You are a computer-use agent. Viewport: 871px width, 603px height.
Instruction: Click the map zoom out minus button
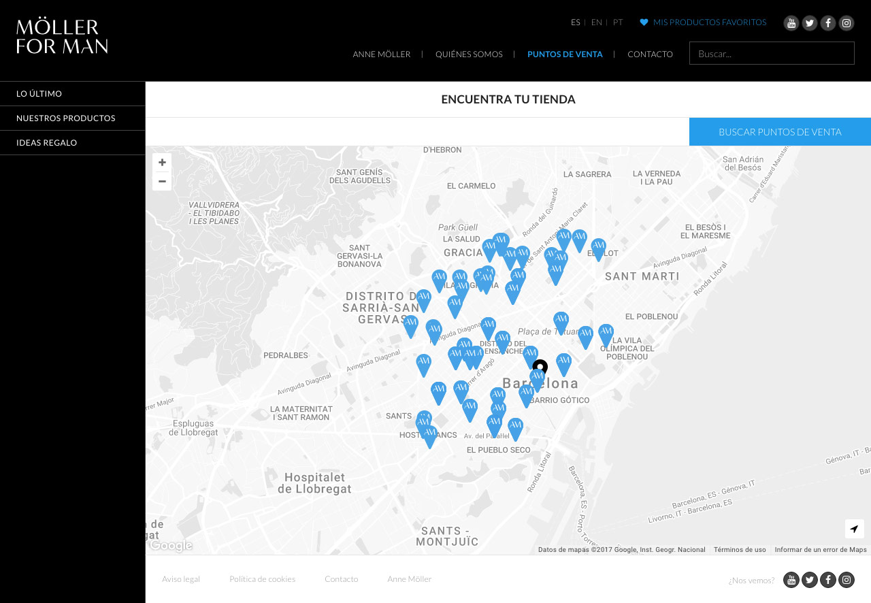pos(162,181)
